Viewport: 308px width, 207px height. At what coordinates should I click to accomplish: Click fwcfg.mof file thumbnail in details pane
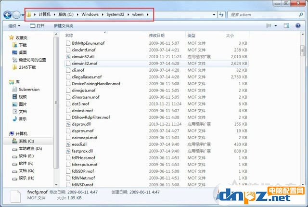coord(16,196)
